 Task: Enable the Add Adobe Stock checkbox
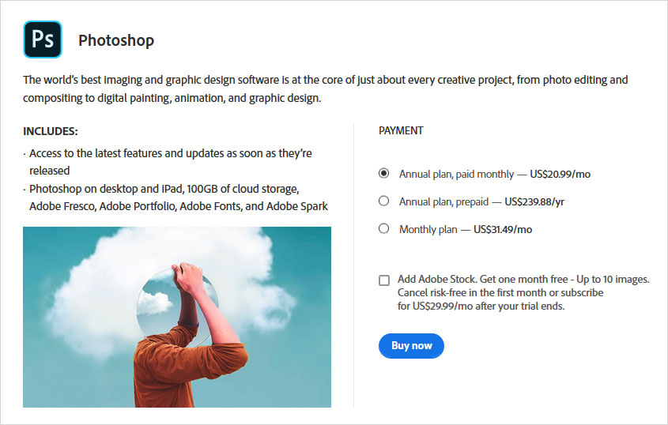(x=384, y=280)
